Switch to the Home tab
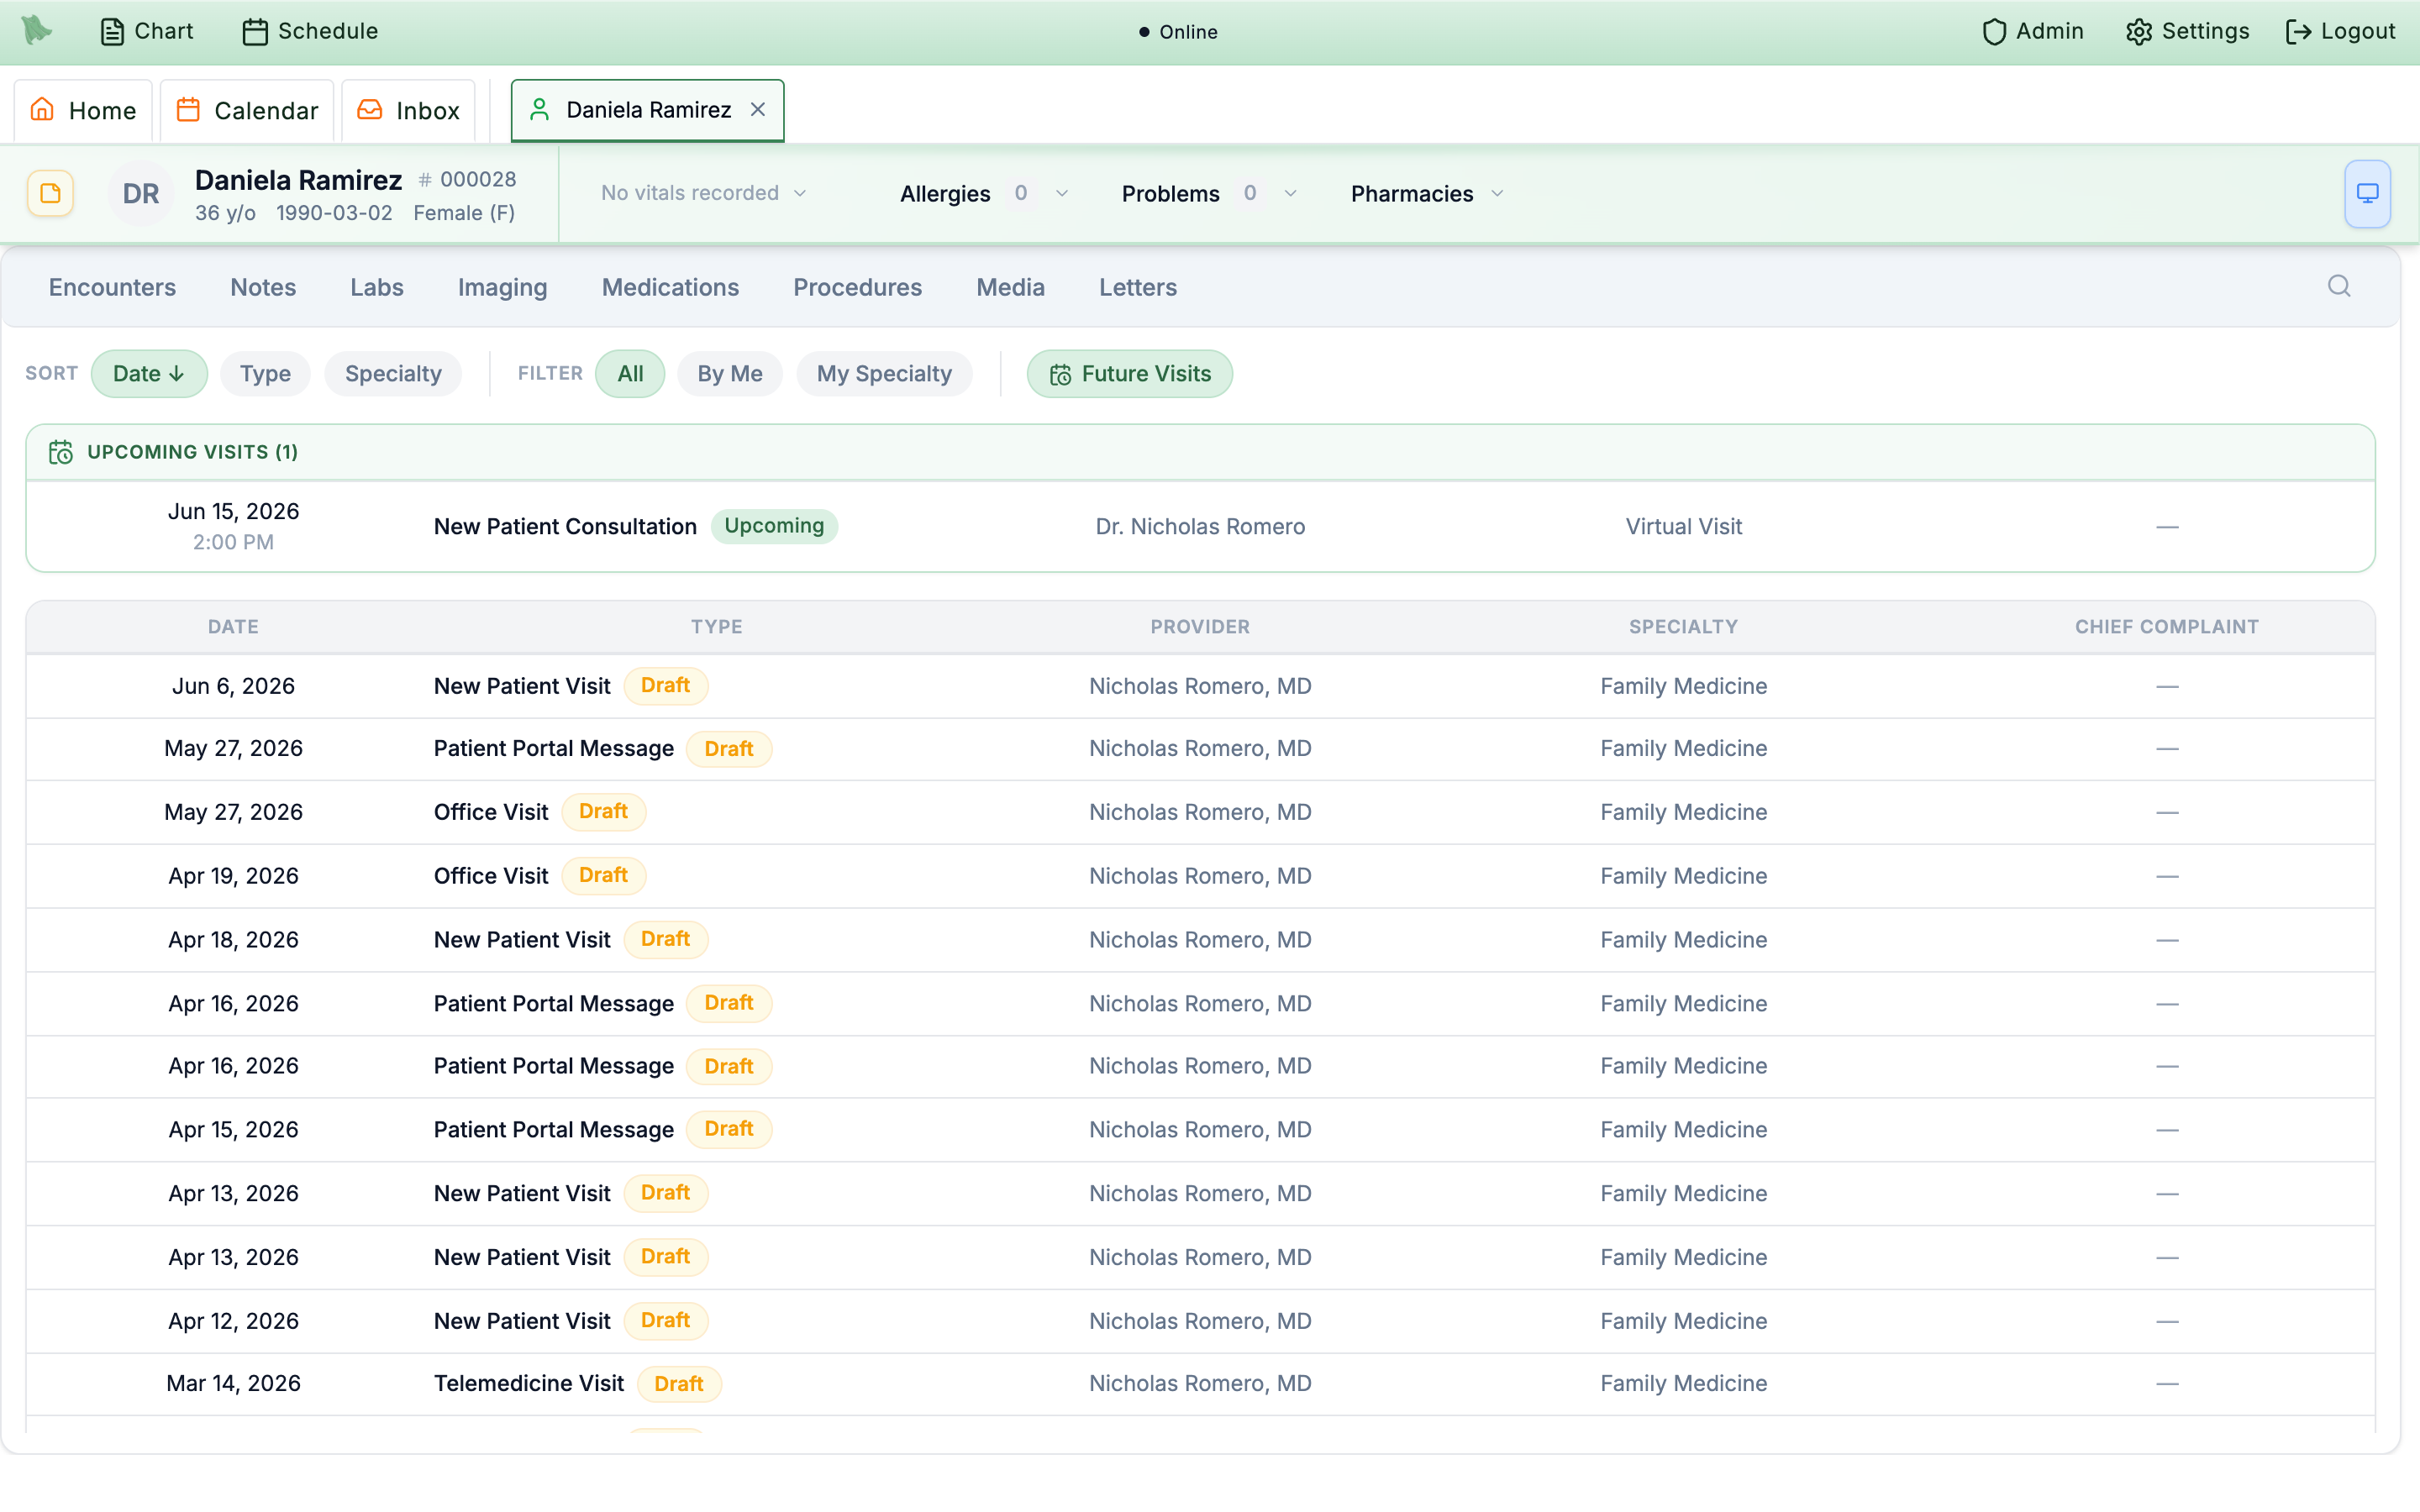Screen dimensions: 2420x1512 [x=83, y=110]
